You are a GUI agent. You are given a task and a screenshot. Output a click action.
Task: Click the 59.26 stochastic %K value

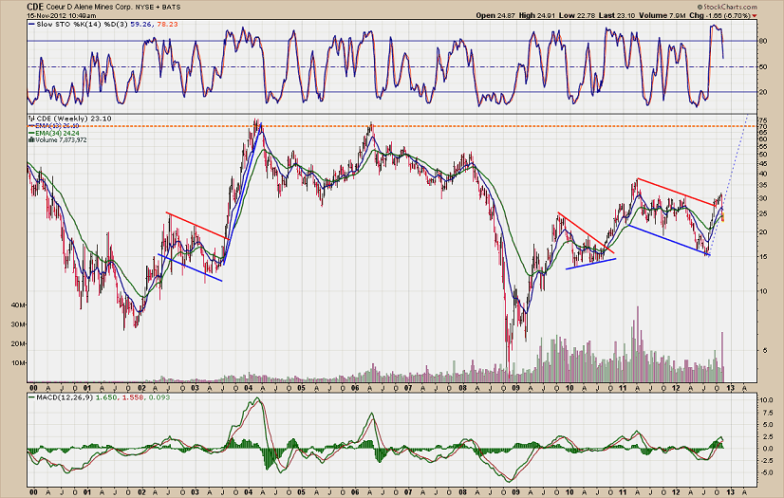click(x=141, y=24)
